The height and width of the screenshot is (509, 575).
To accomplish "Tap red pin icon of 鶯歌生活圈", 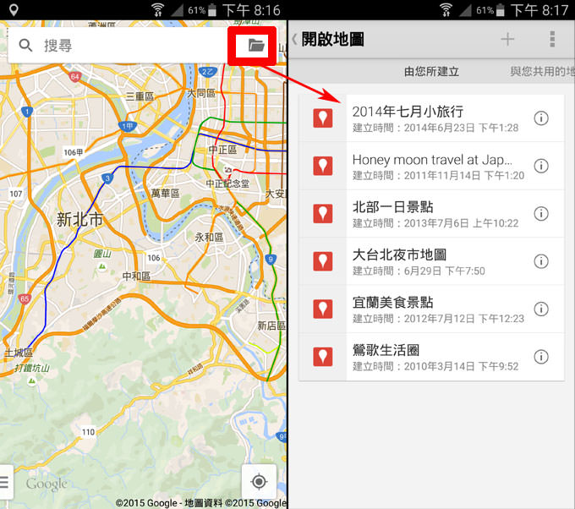I will tap(323, 357).
